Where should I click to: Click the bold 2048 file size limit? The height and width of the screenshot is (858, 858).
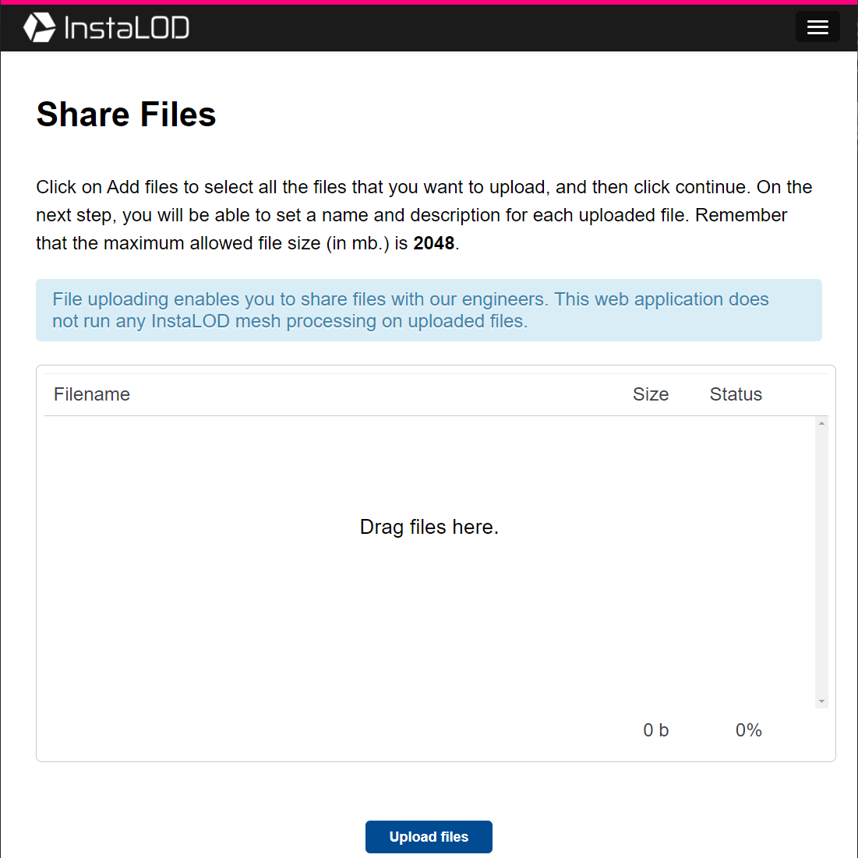pos(434,243)
